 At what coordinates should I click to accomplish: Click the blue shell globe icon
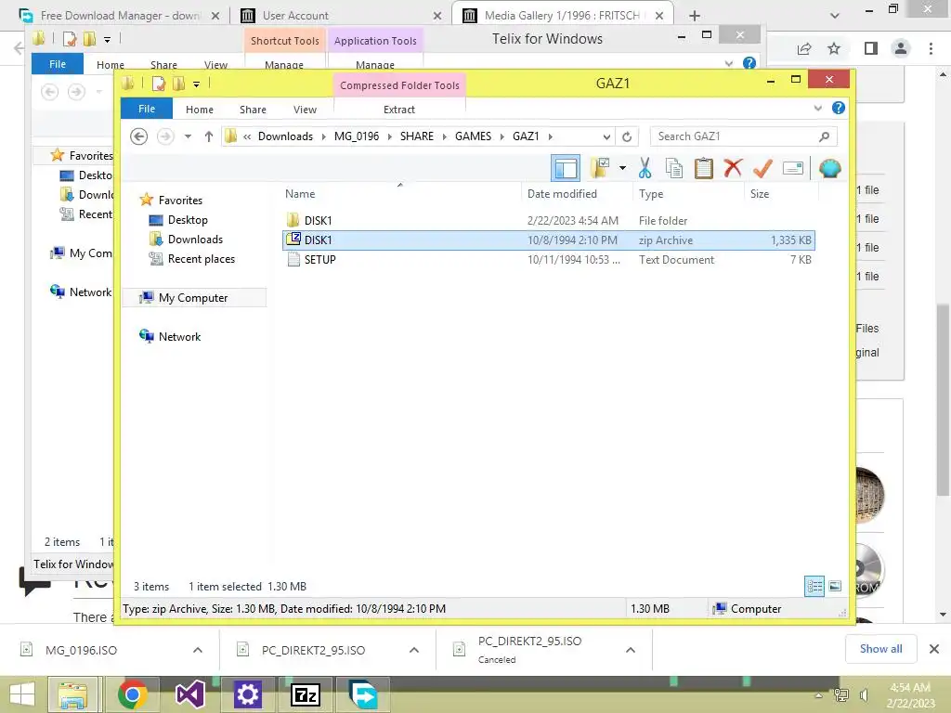[829, 168]
